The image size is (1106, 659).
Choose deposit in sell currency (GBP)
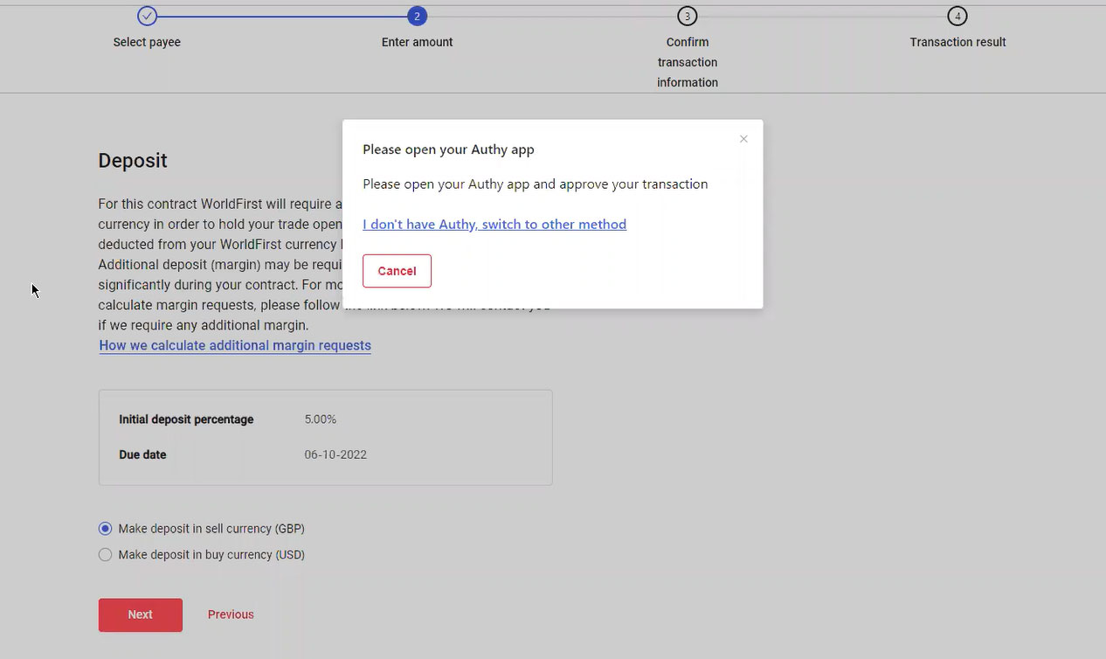pyautogui.click(x=106, y=529)
